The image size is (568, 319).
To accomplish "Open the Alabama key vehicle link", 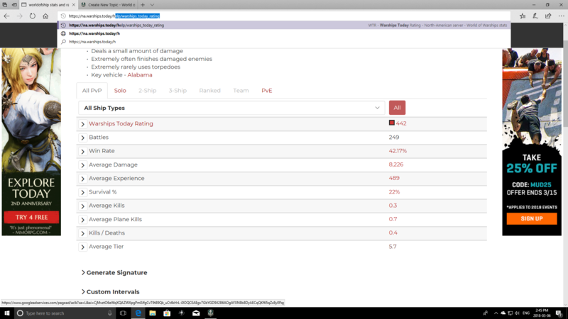I will 140,75.
